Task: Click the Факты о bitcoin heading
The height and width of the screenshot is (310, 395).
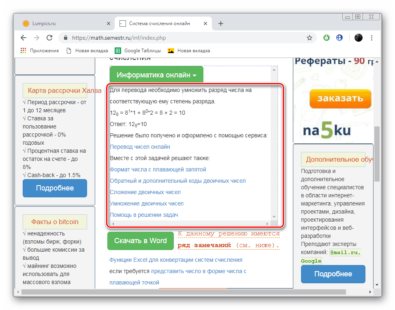Action: tap(55, 222)
